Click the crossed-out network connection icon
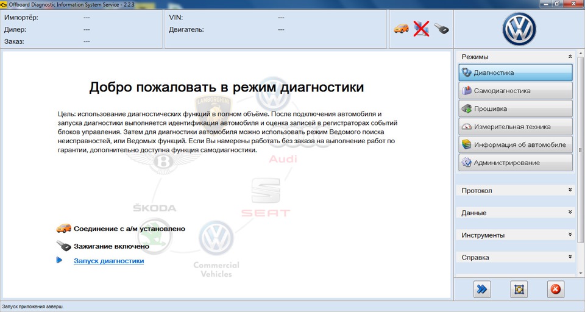 [421, 29]
